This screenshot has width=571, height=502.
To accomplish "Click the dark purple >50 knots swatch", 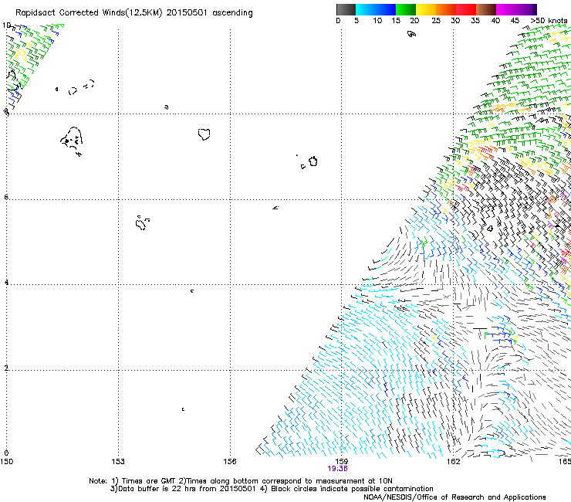I will pyautogui.click(x=535, y=9).
